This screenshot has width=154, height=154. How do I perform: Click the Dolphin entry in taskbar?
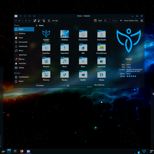(x=28, y=151)
